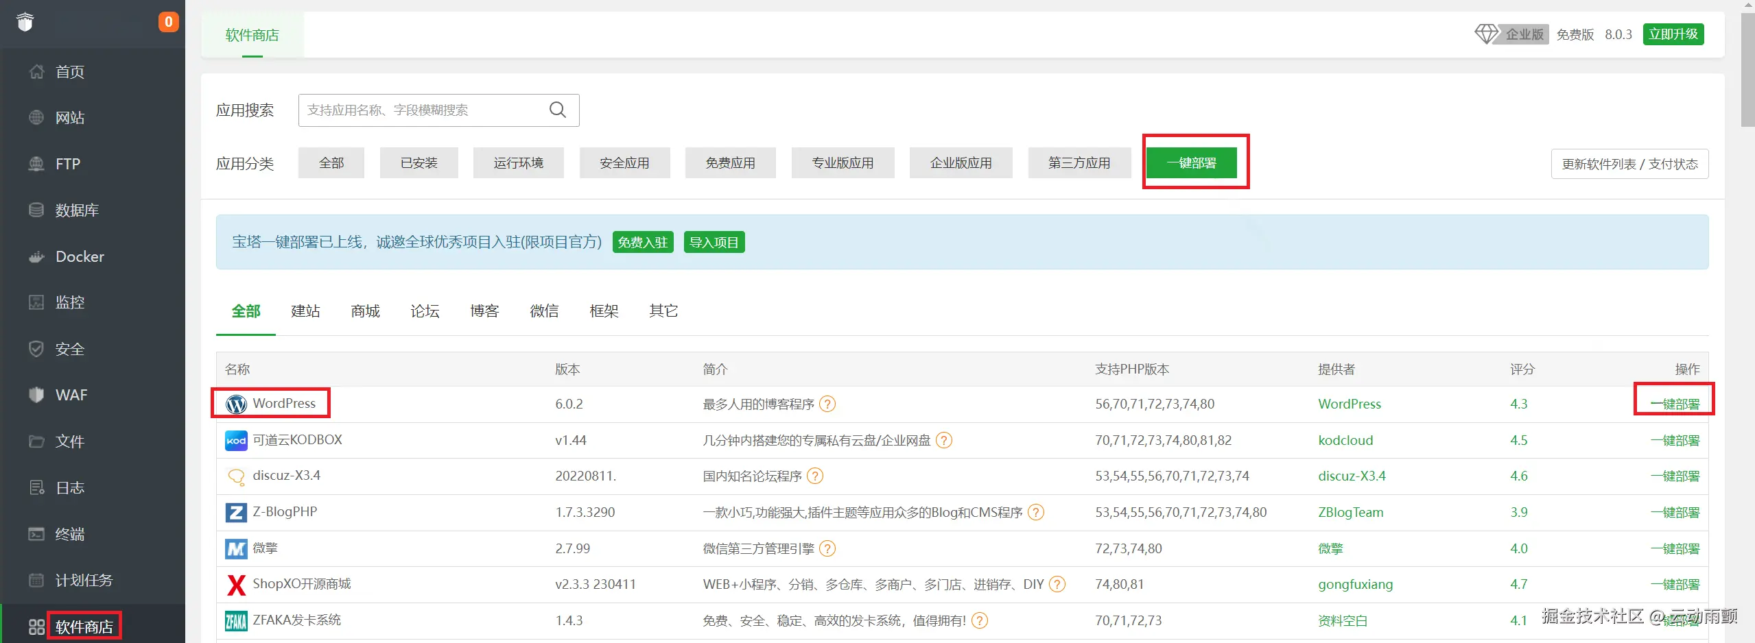The height and width of the screenshot is (643, 1755).
Task: Filter apps by 免费应用 category
Action: [x=731, y=163]
